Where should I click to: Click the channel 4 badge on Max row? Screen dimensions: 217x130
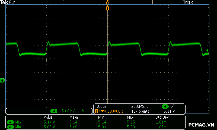[x=10, y=122]
